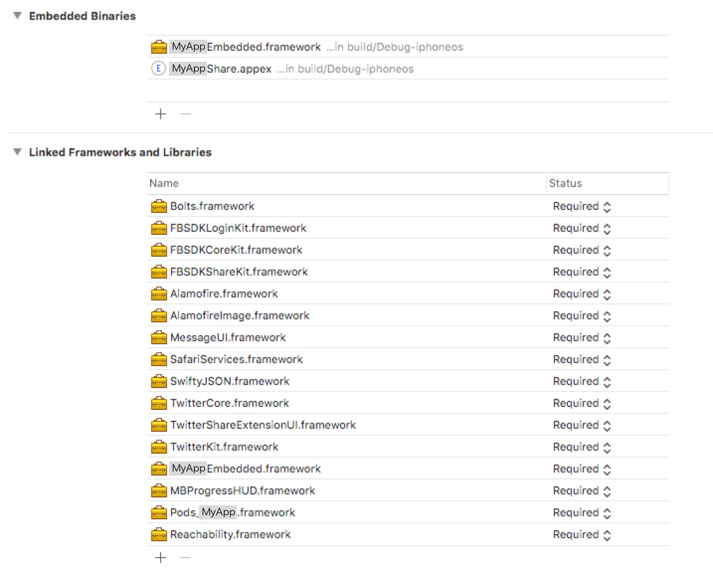Open the status dropdown for Alamofire.framework

coord(582,294)
